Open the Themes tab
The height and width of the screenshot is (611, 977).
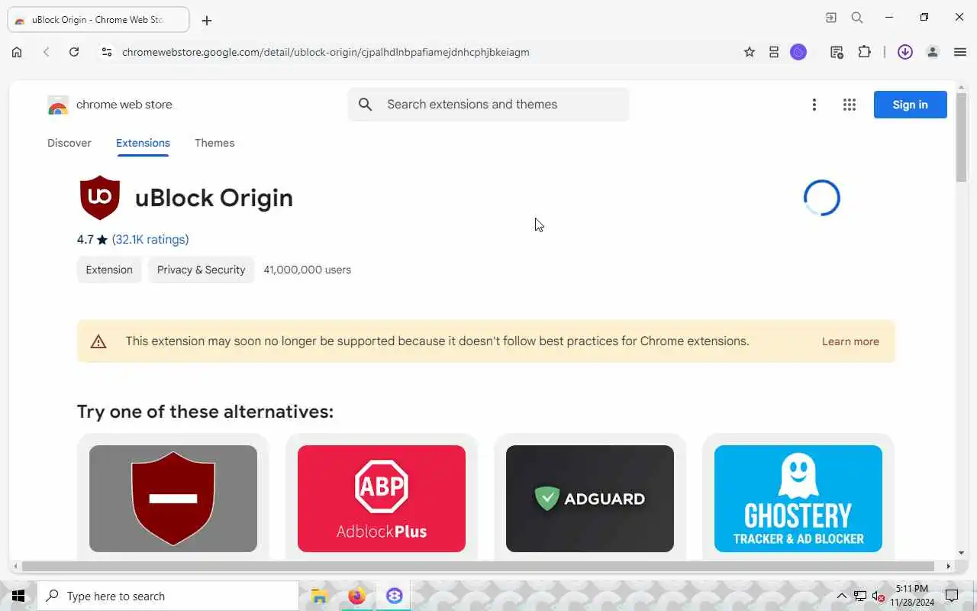(x=214, y=143)
